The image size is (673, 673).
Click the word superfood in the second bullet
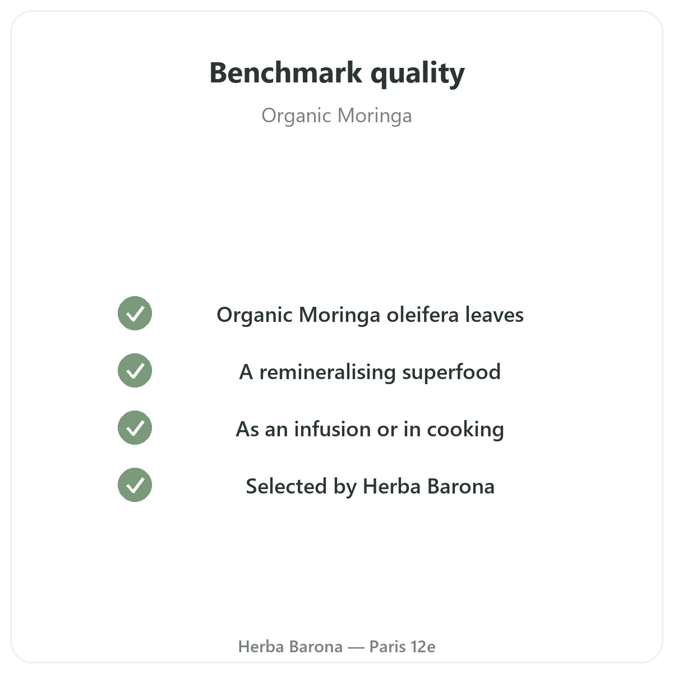(x=451, y=372)
